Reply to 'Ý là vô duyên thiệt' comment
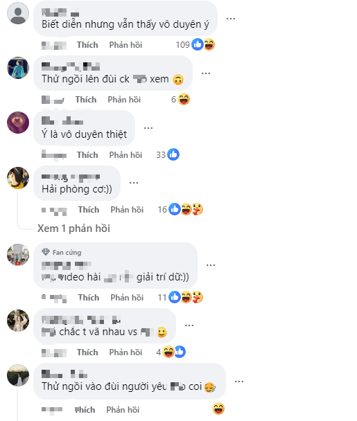Image resolution: width=357 pixels, height=421 pixels. 125,155
